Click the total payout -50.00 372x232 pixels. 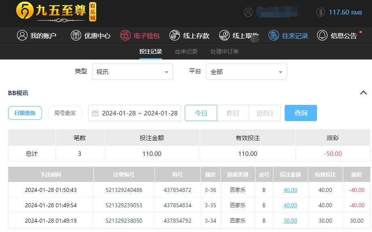(x=333, y=154)
